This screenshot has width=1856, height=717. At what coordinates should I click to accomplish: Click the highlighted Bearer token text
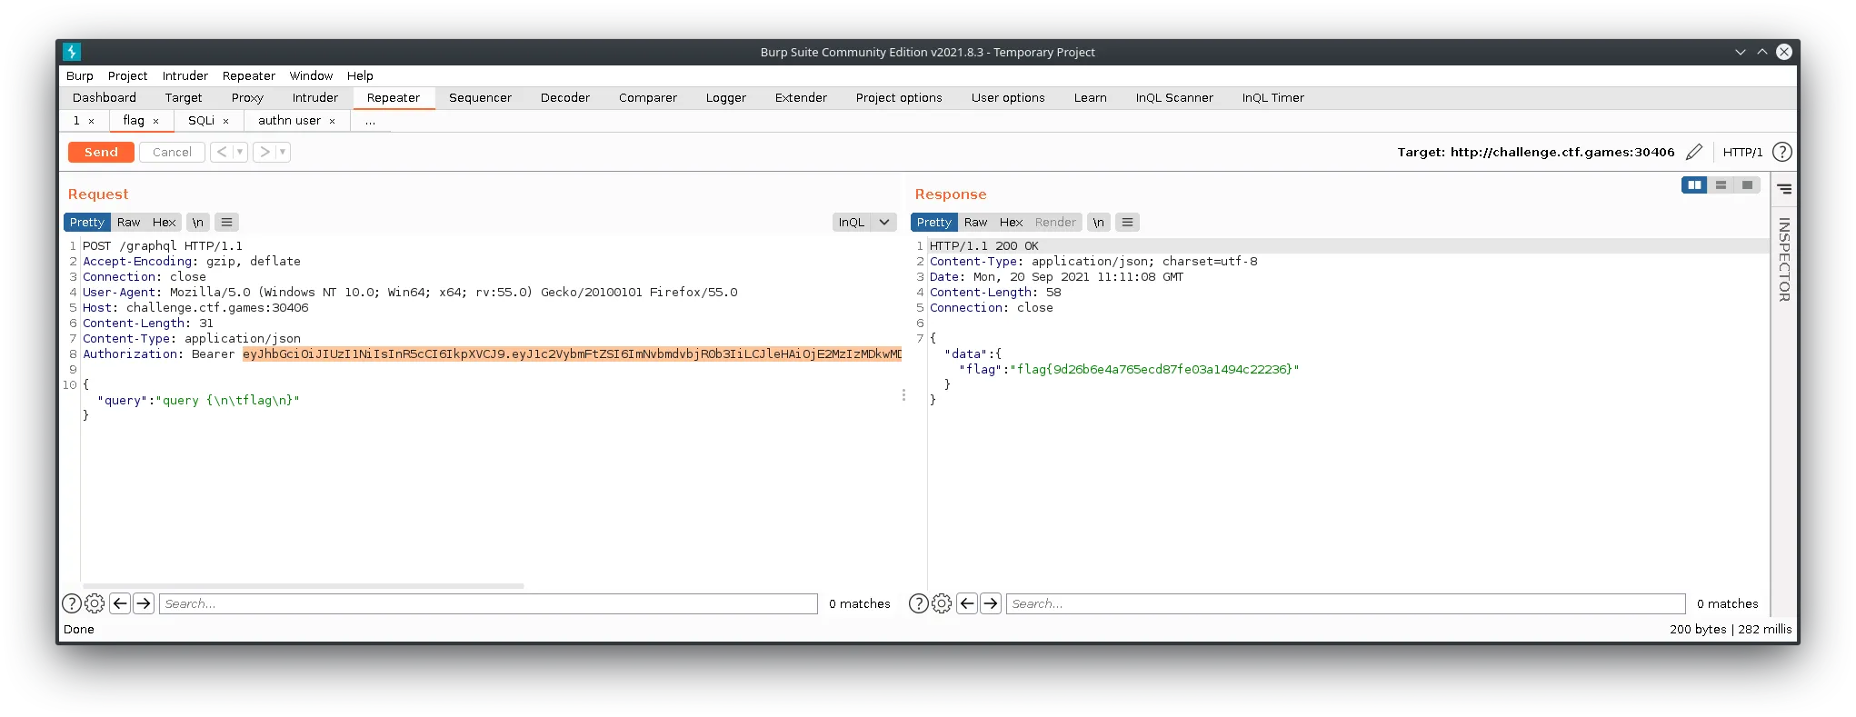point(573,354)
